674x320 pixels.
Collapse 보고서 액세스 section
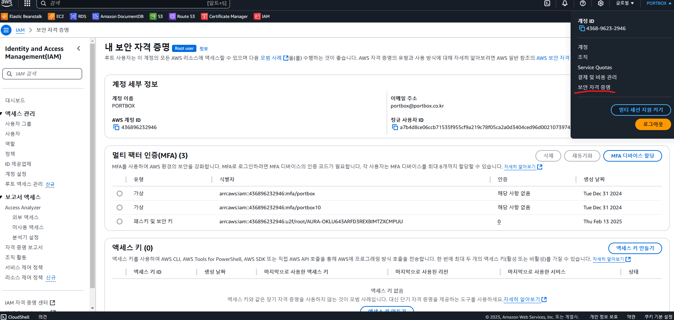point(1,197)
